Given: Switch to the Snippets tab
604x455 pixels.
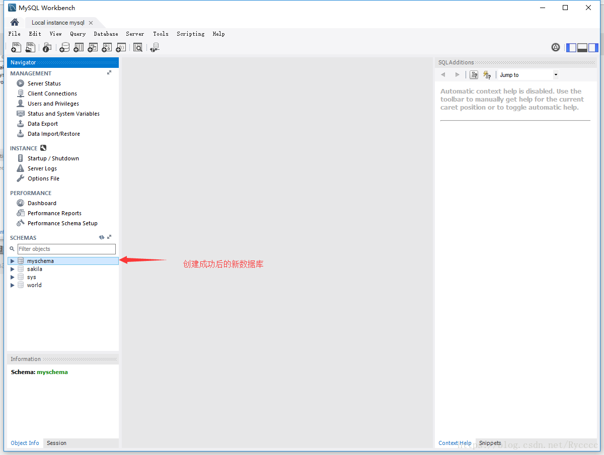Looking at the screenshot, I should [x=490, y=443].
